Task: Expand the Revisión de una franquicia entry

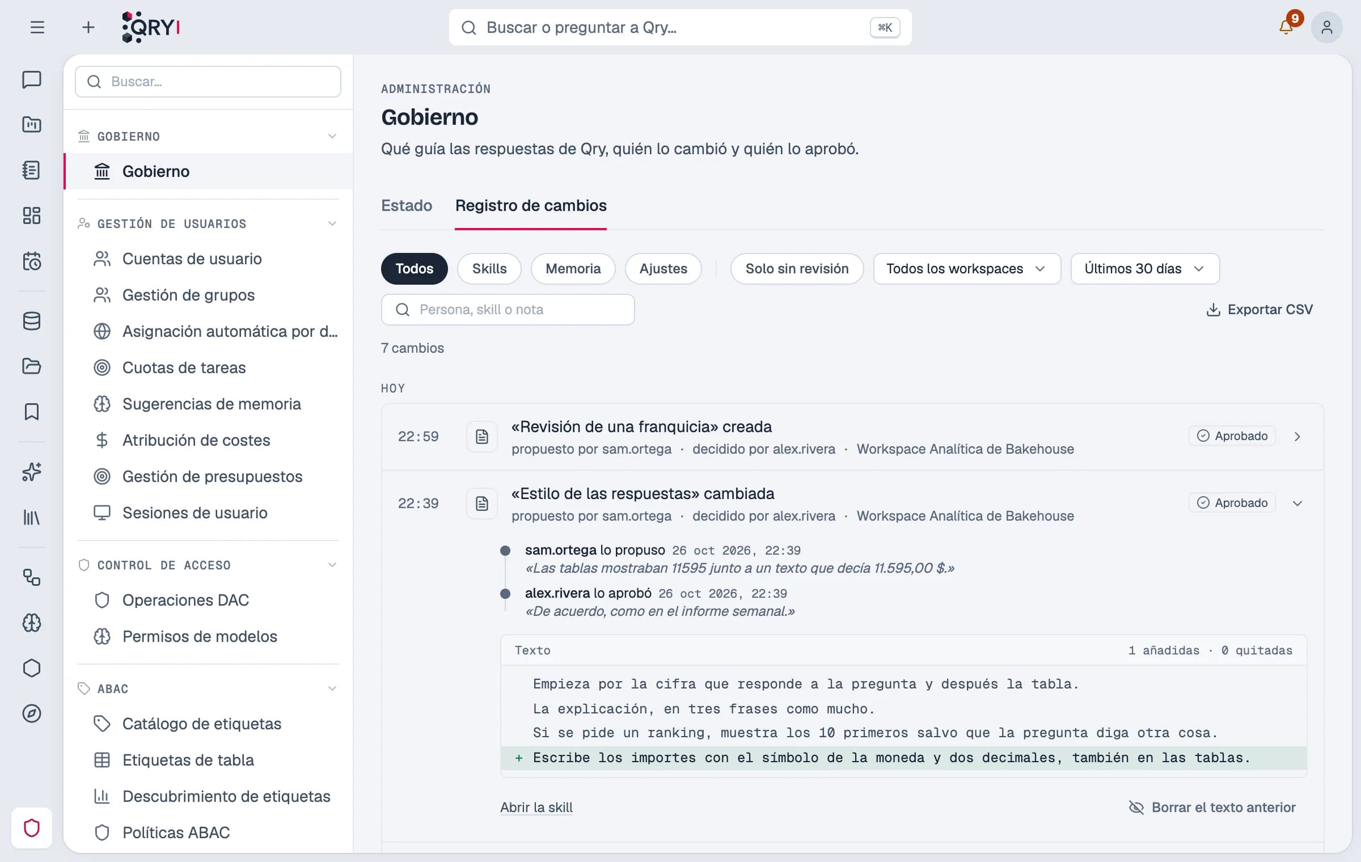Action: [x=1297, y=437]
